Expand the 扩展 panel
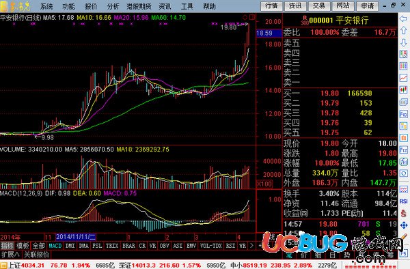 click(10, 255)
